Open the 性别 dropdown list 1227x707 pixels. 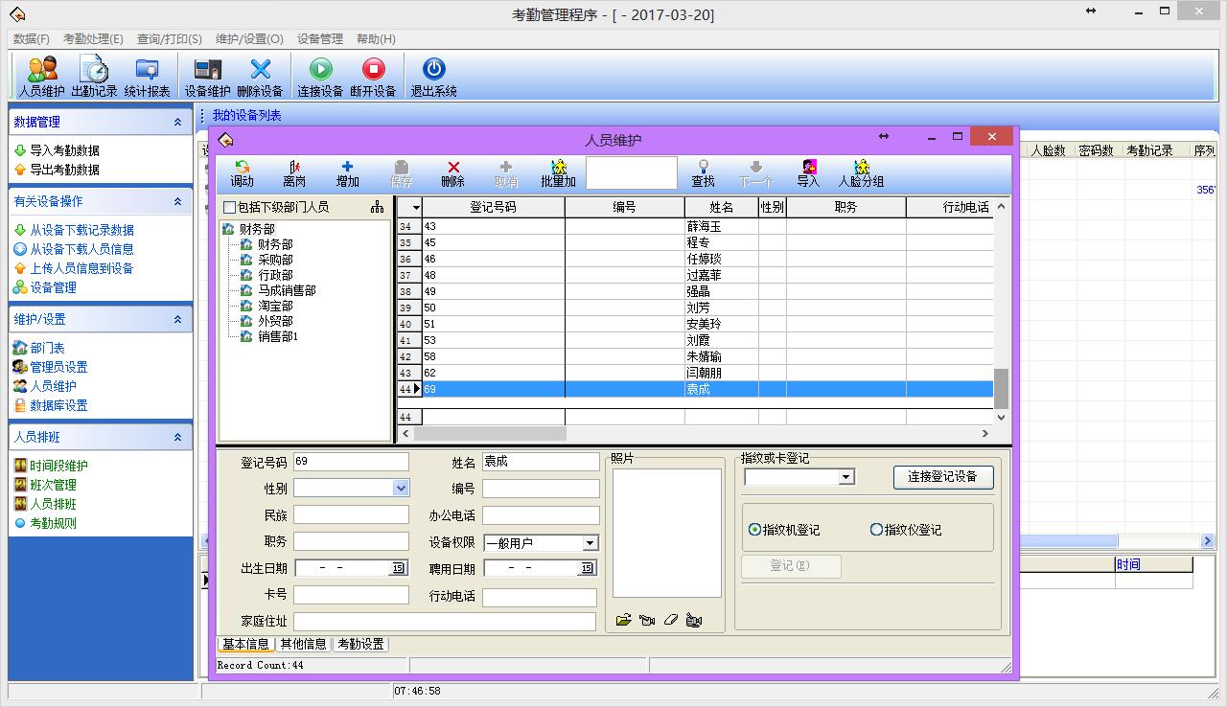[401, 489]
